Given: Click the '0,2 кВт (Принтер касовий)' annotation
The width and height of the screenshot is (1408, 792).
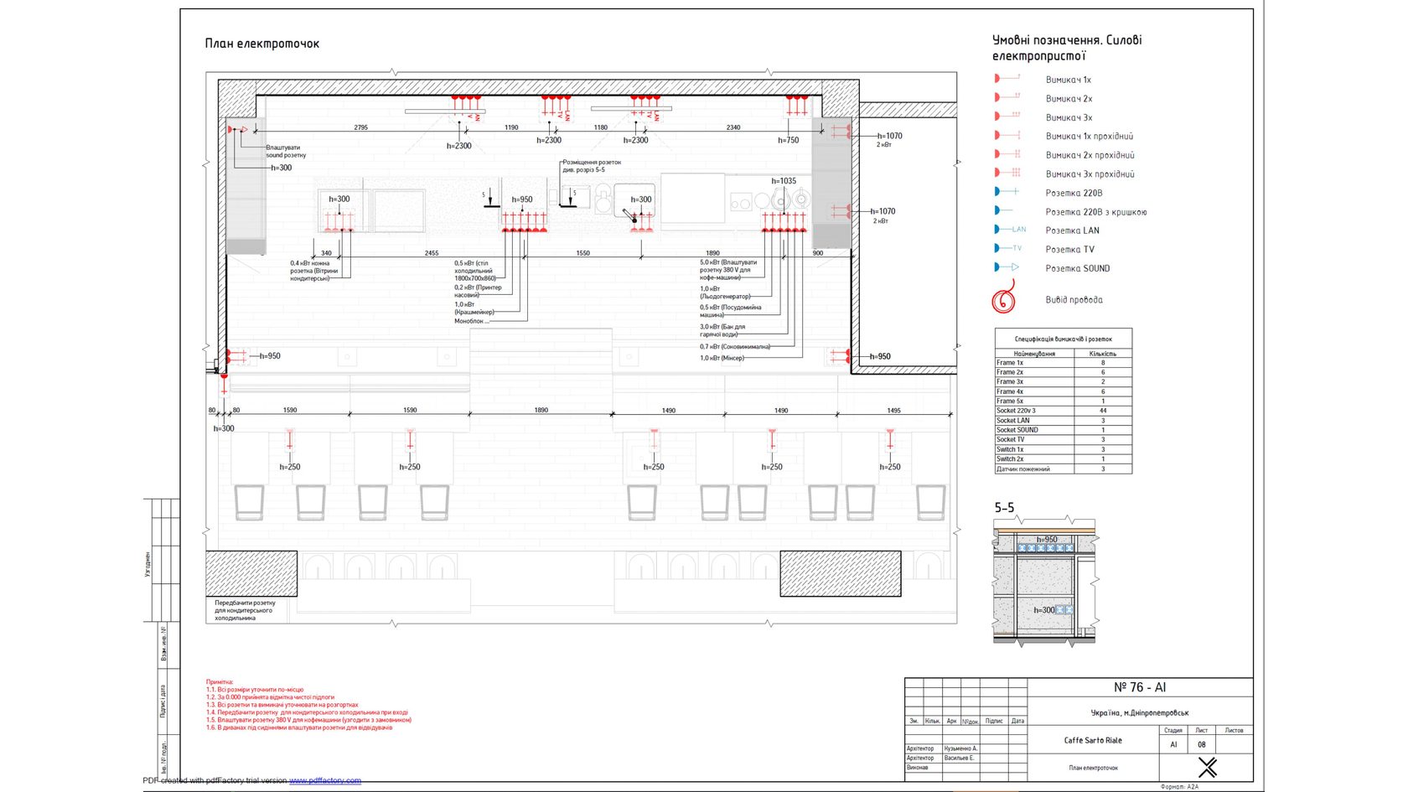Looking at the screenshot, I should pos(478,291).
